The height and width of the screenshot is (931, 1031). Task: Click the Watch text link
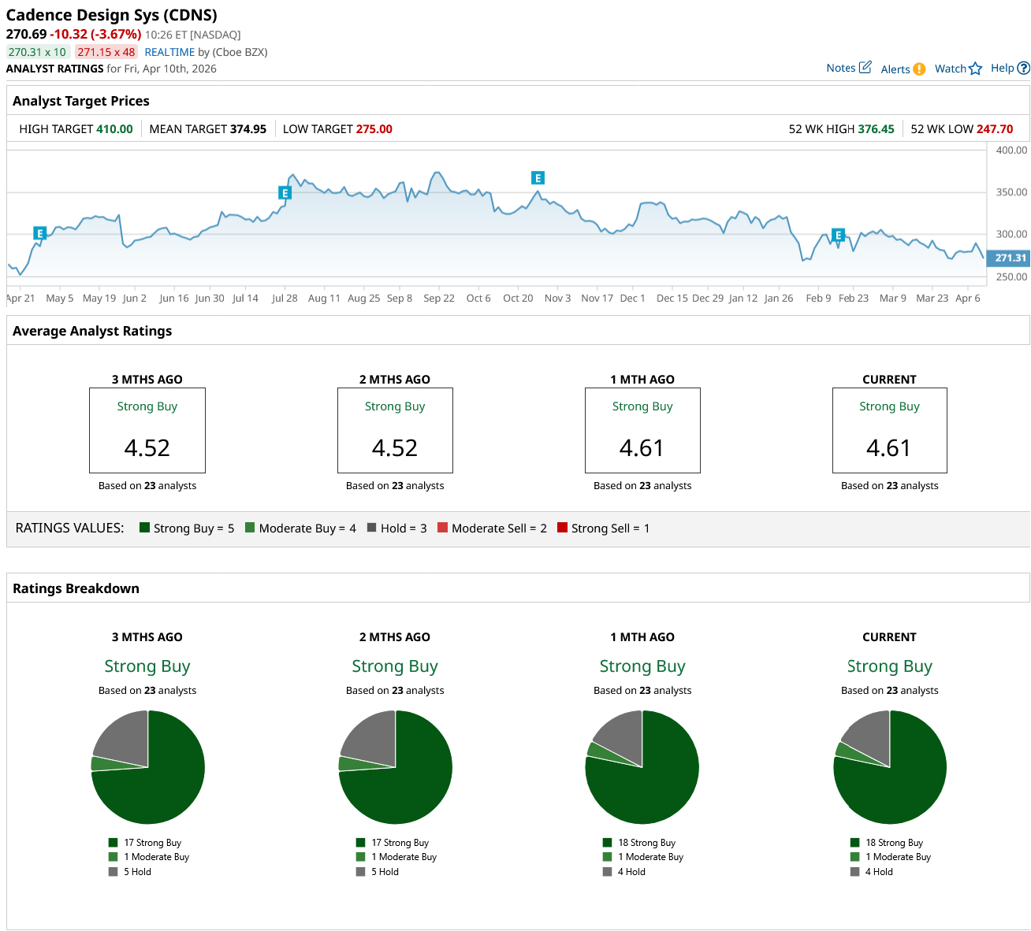pyautogui.click(x=950, y=69)
